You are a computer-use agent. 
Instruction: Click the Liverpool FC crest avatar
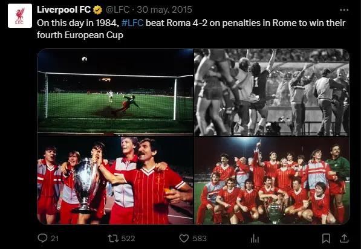tap(20, 16)
